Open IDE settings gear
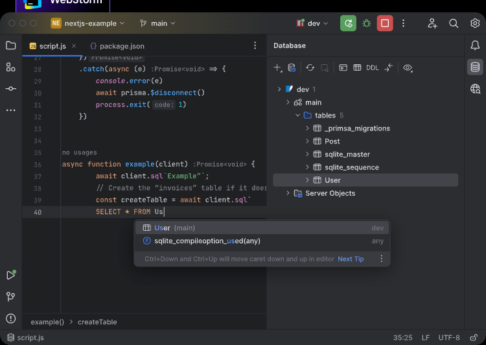The height and width of the screenshot is (345, 486). point(475,23)
